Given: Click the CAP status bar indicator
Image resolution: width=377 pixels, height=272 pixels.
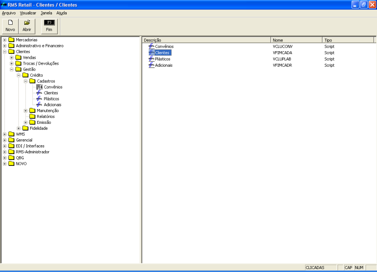Looking at the screenshot, I should (348, 268).
